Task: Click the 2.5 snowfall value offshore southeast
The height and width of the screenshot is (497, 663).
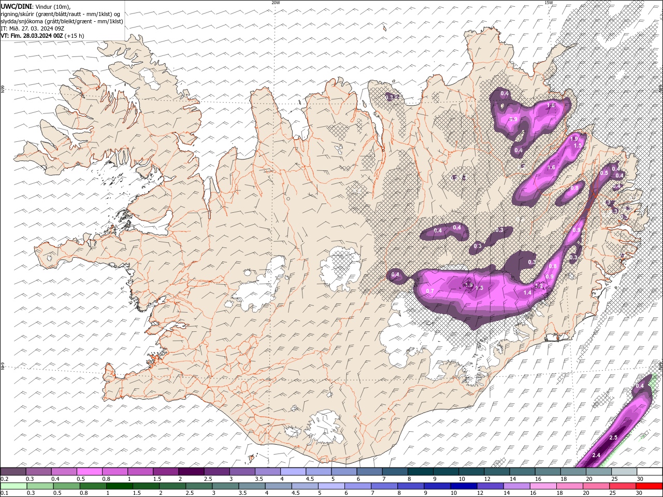Action: coord(613,437)
